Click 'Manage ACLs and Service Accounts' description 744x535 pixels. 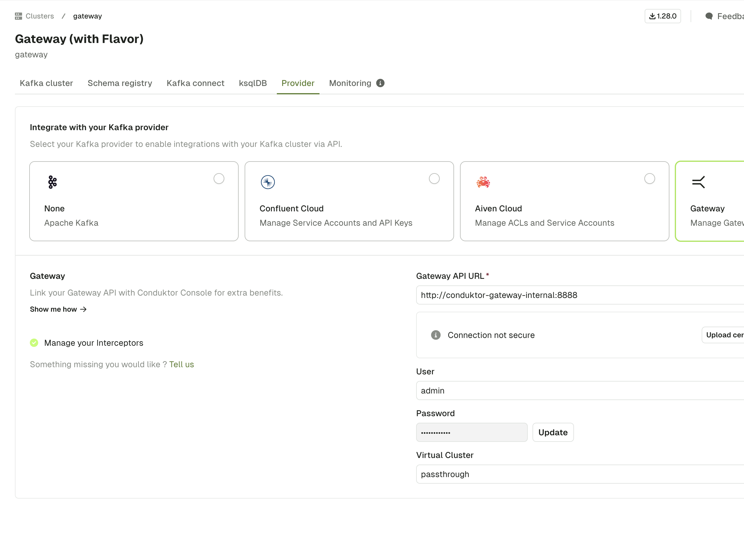tap(544, 223)
